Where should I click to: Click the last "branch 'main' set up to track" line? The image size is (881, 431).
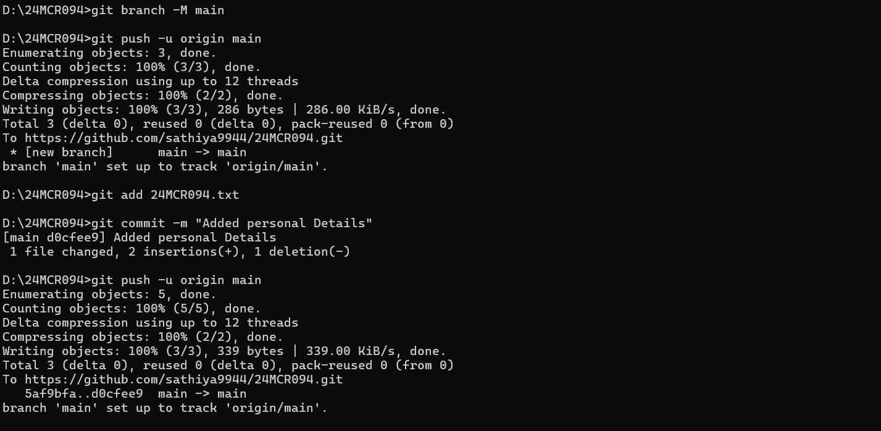click(165, 408)
